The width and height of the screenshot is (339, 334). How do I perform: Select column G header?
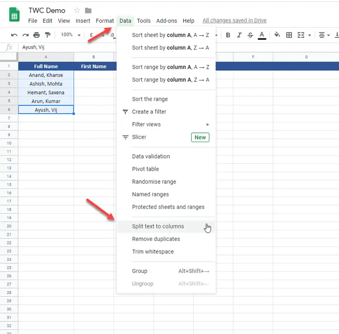pos(306,57)
